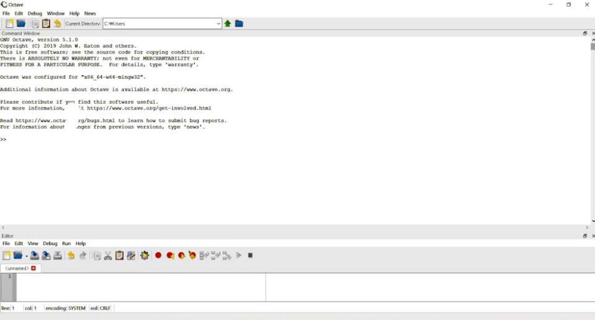The height and width of the screenshot is (320, 595).
Task: Click line number 1 in the editor margin
Action: tap(10, 276)
